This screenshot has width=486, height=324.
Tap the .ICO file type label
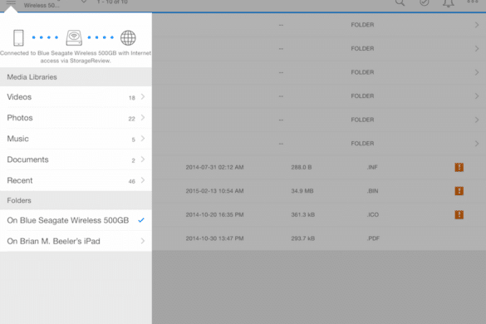[x=372, y=215]
